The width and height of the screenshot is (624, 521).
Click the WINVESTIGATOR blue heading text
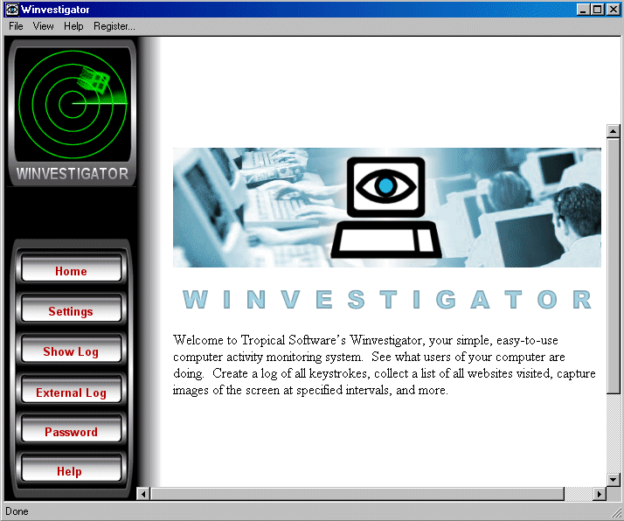(x=387, y=299)
